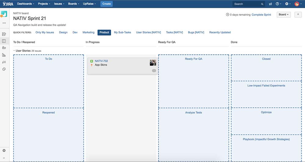
Task: Click the In Progress column header
Action: [x=93, y=42]
